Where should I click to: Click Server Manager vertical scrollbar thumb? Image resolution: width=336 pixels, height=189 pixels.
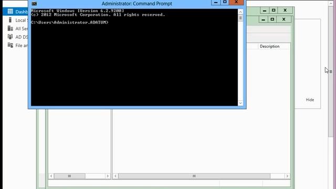tap(331, 71)
